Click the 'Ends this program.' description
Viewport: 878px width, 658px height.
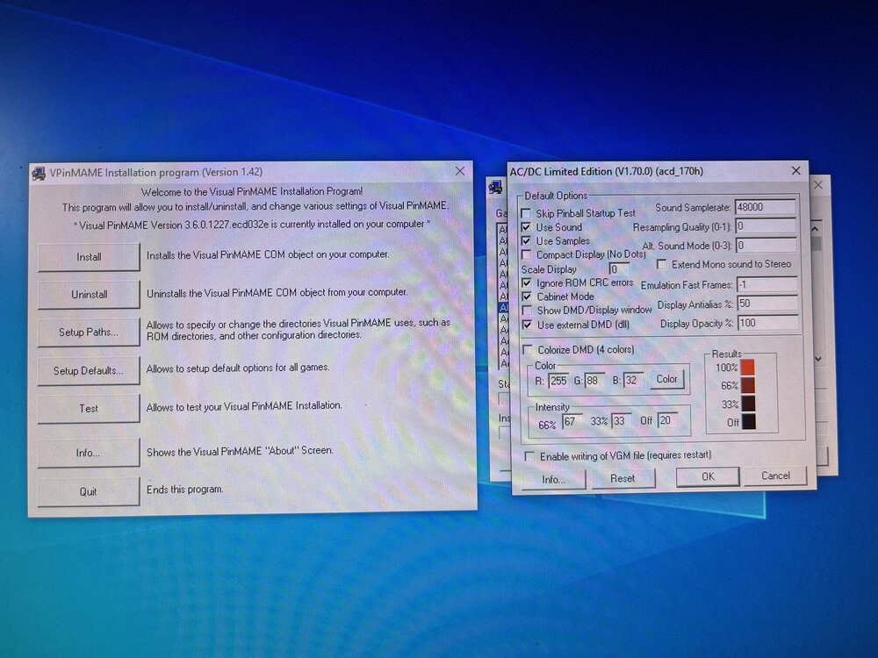click(x=184, y=490)
